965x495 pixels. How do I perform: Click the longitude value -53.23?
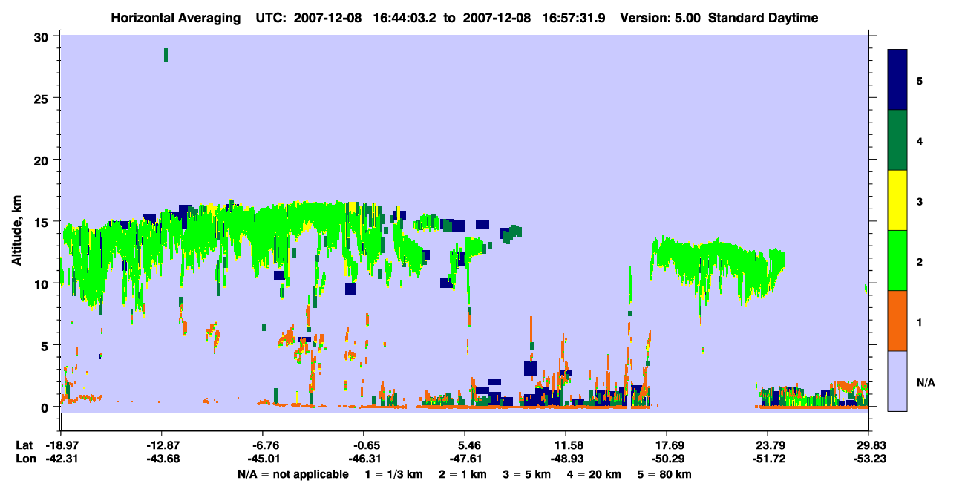868,459
